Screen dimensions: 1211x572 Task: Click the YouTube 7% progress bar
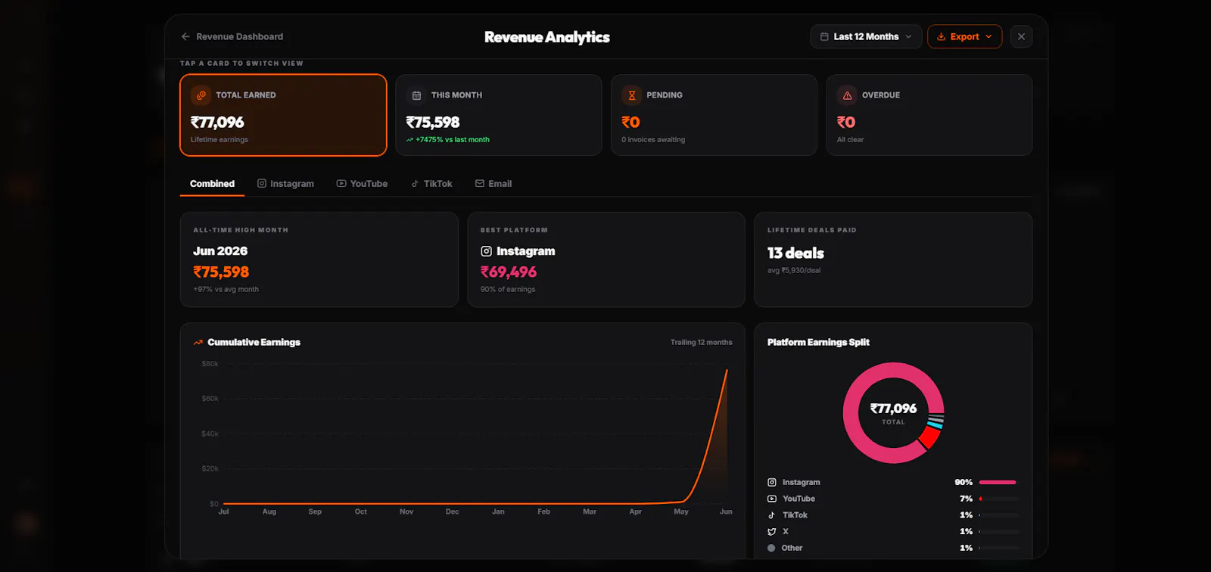pyautogui.click(x=999, y=499)
